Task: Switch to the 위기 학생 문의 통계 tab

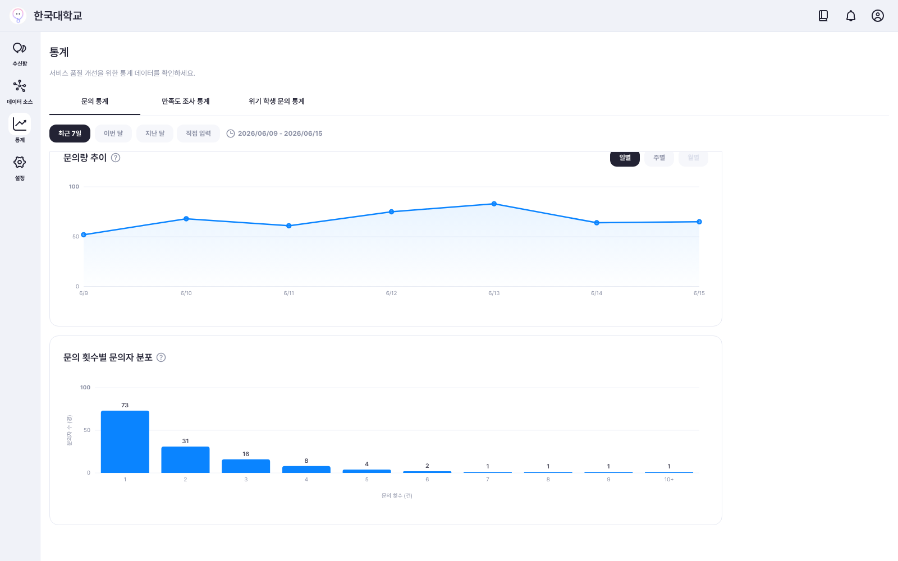Action: point(277,102)
